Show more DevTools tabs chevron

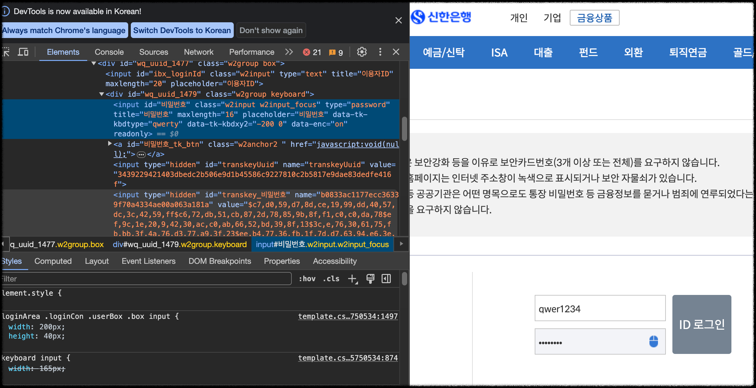pyautogui.click(x=289, y=52)
